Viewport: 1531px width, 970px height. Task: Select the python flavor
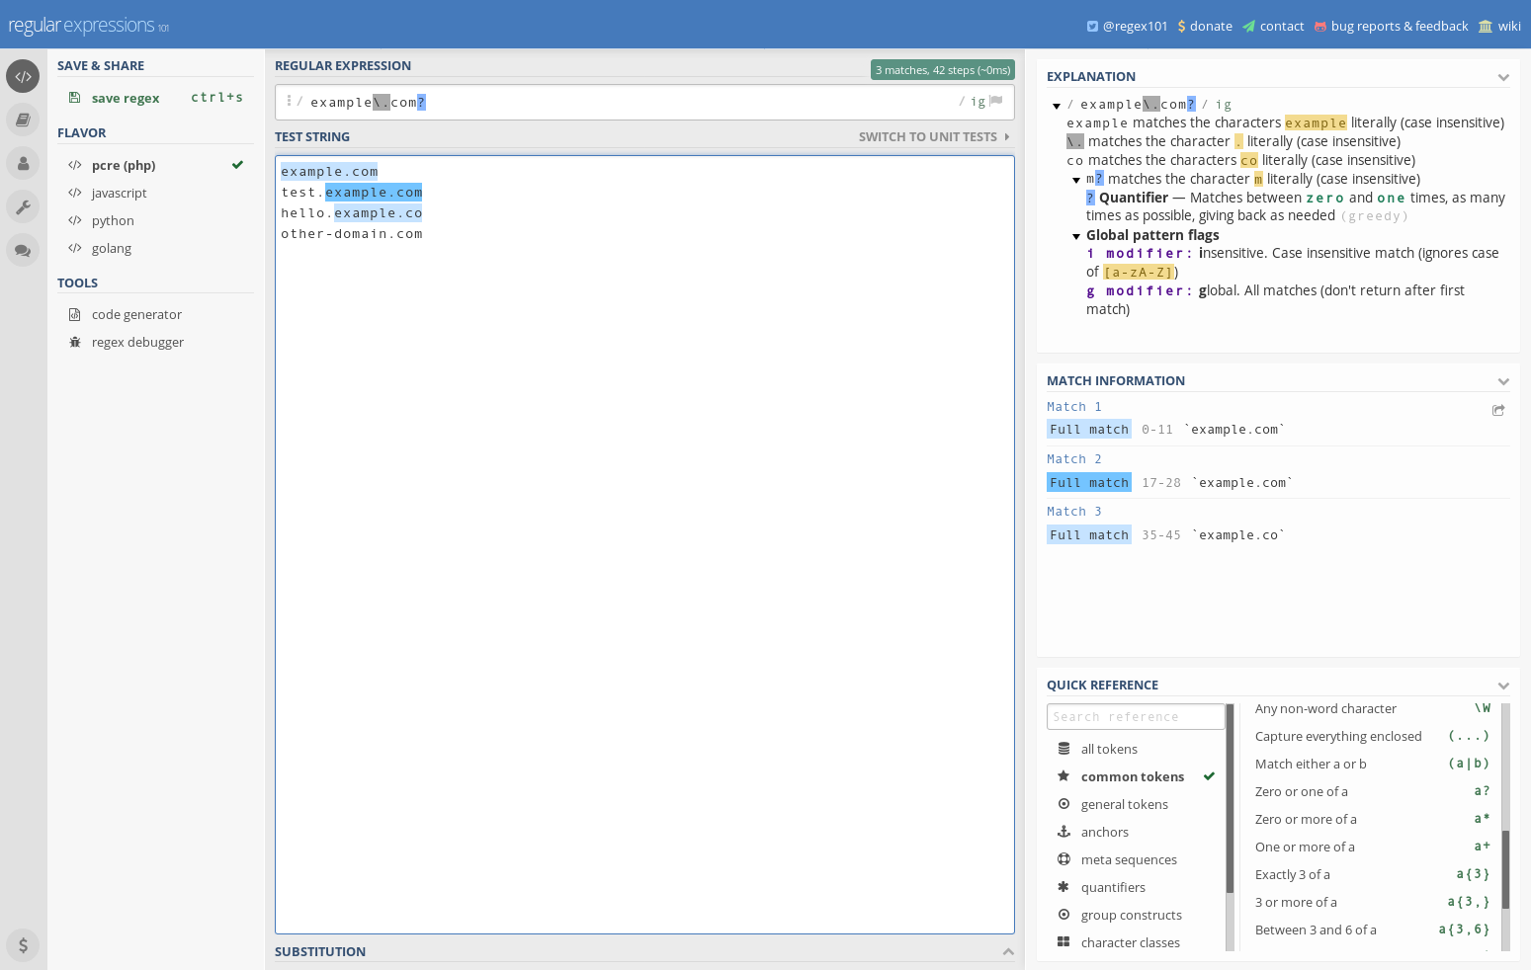click(x=113, y=220)
